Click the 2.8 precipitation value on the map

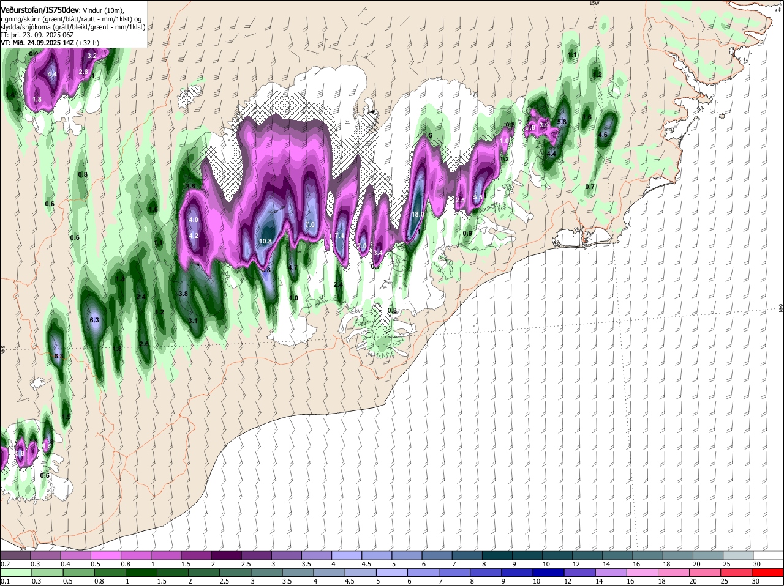pyautogui.click(x=84, y=72)
